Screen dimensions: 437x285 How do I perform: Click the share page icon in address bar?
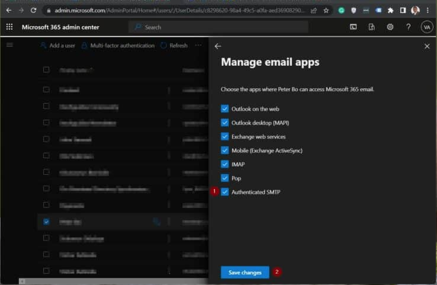tap(313, 11)
